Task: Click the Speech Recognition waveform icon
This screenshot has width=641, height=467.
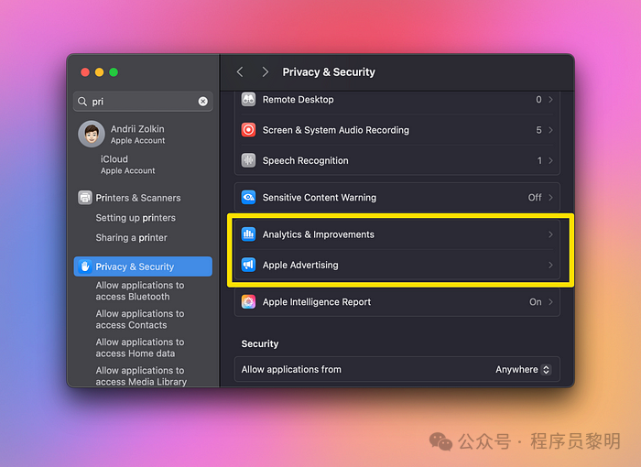Action: click(248, 160)
